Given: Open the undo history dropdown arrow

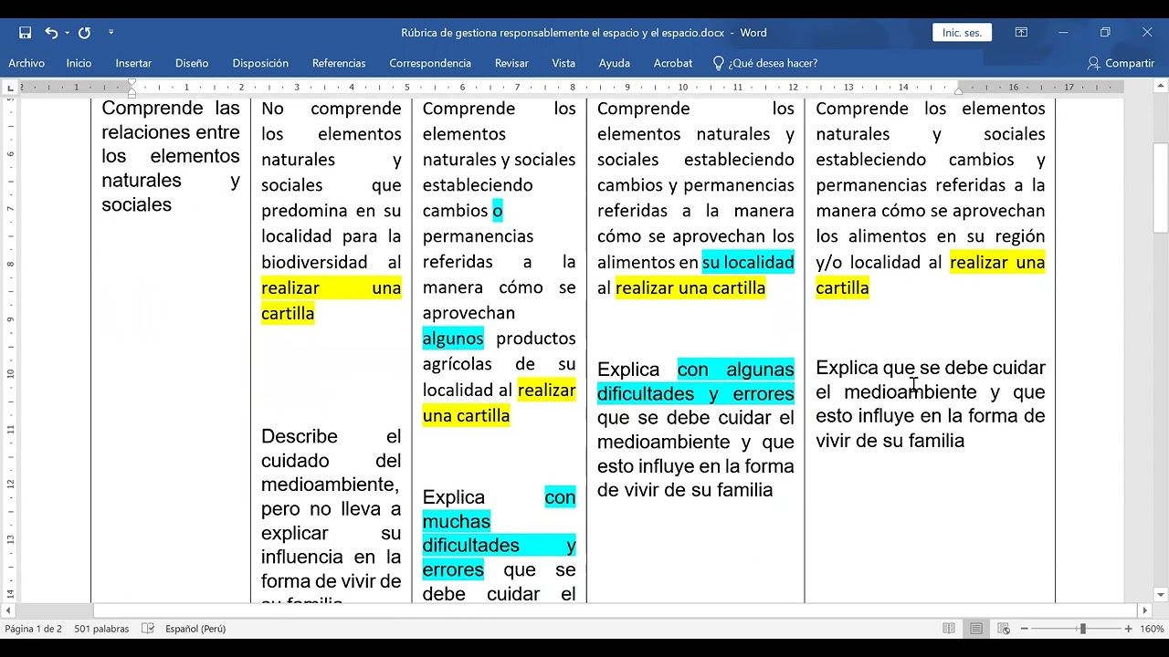Looking at the screenshot, I should [67, 33].
